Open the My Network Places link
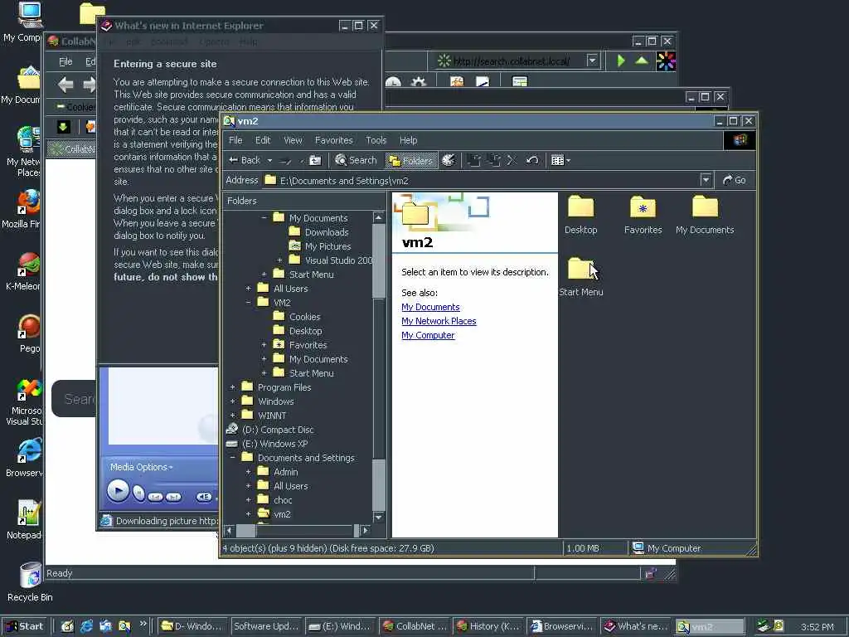Screen dimensions: 849x637 439,321
